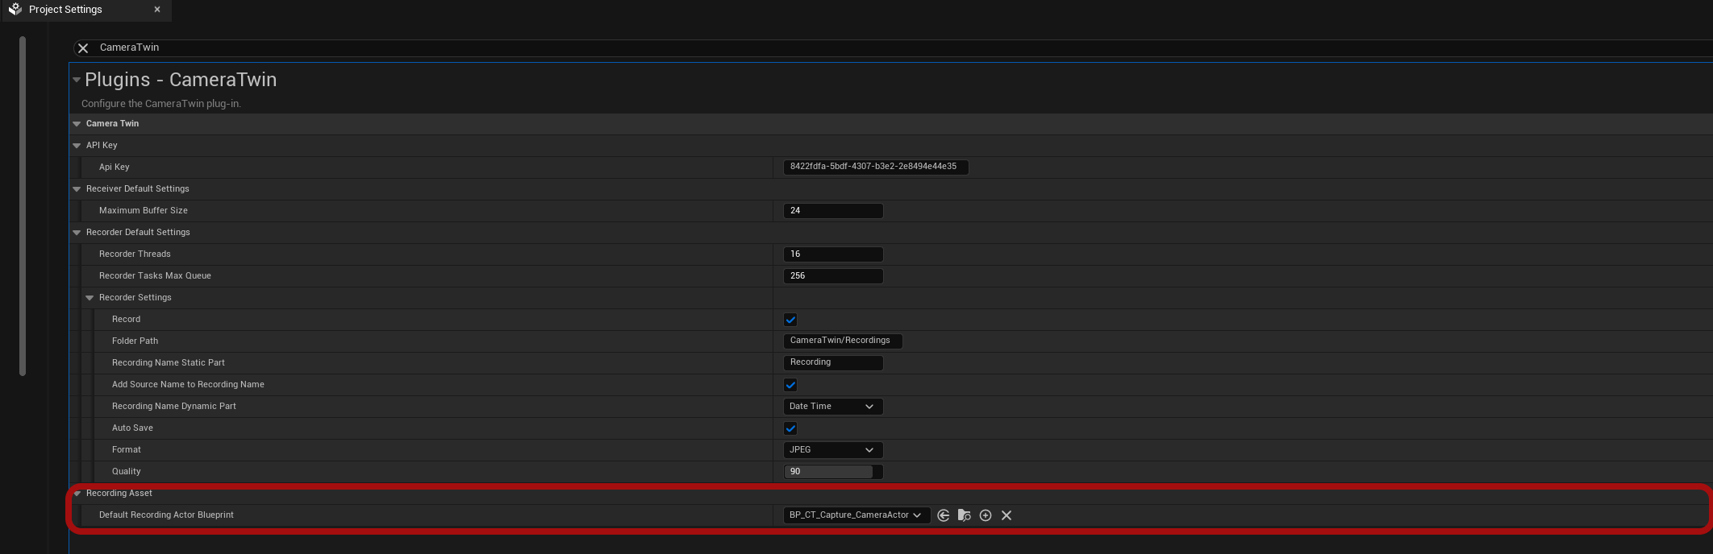
Task: Open the Format dropdown showing JPEG
Action: pos(832,450)
